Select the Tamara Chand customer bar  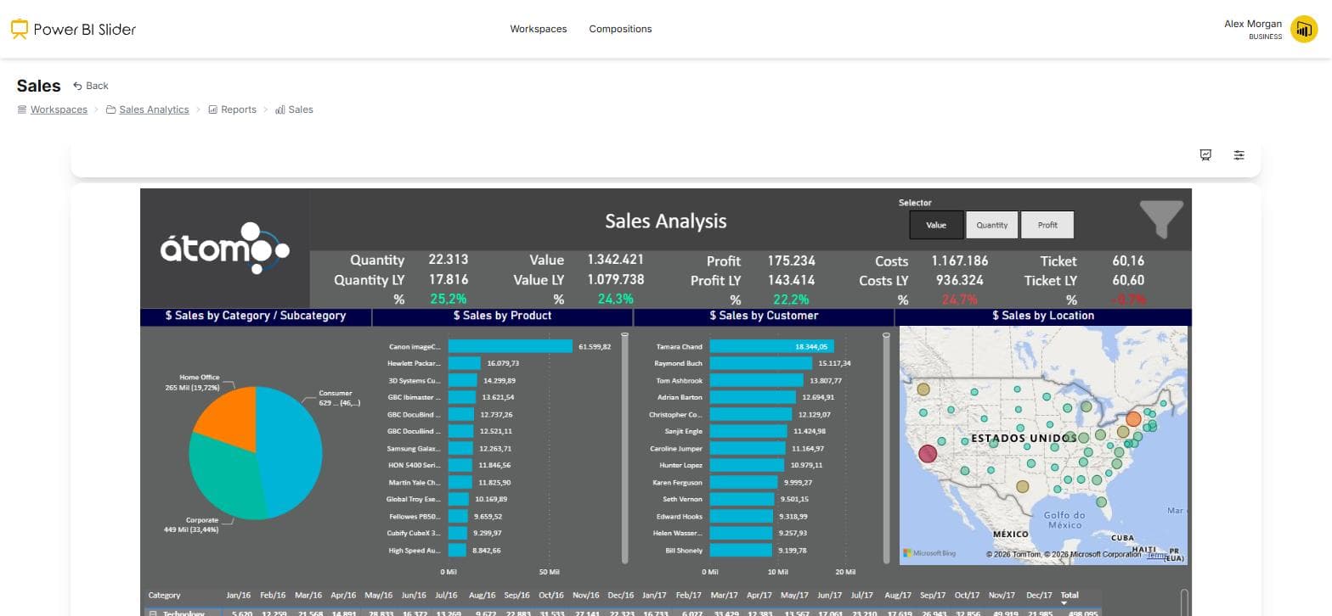point(772,346)
